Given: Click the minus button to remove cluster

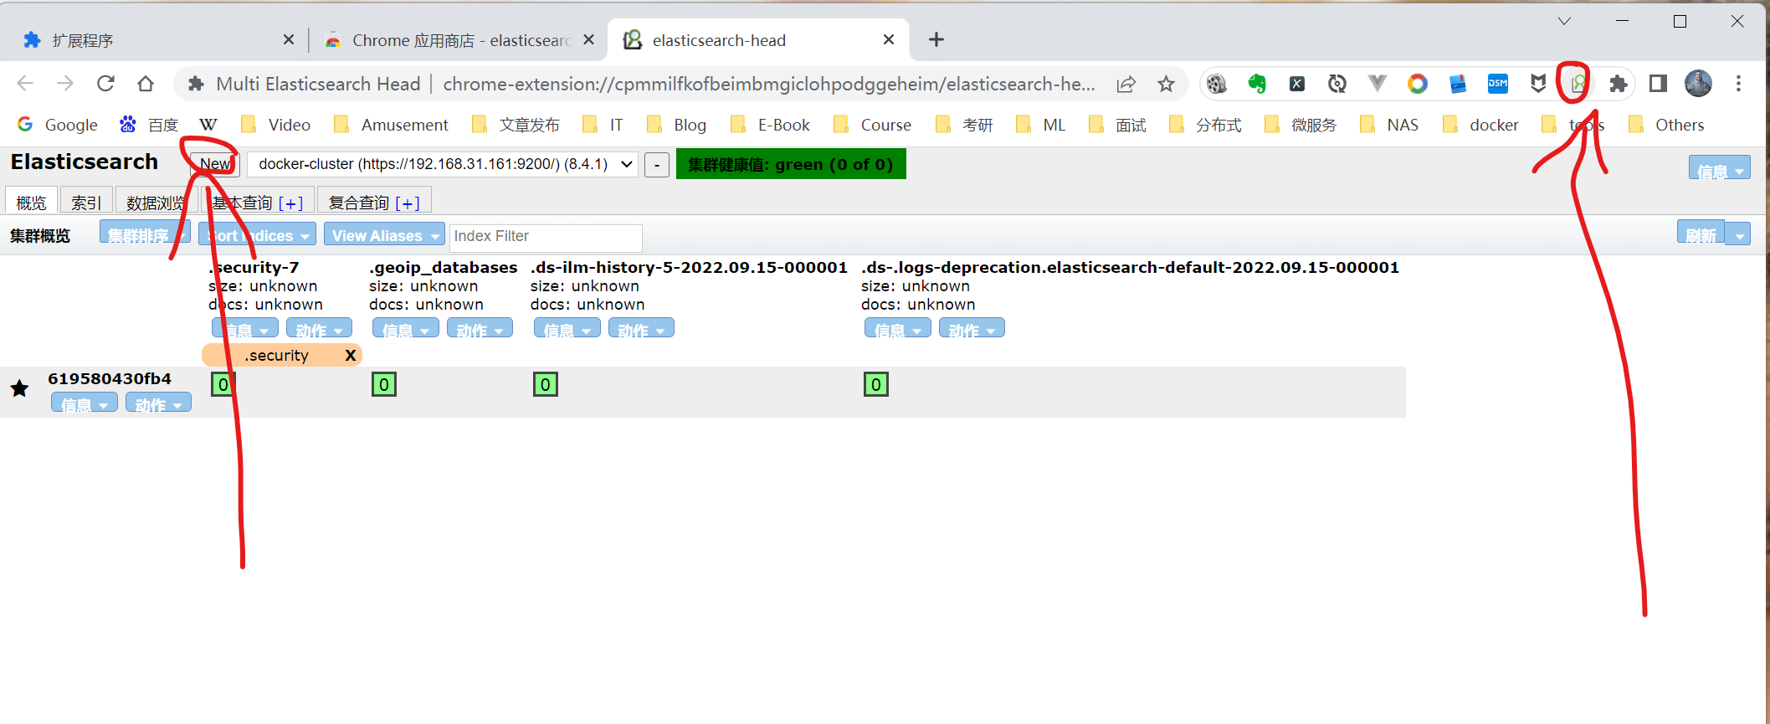Looking at the screenshot, I should (657, 165).
